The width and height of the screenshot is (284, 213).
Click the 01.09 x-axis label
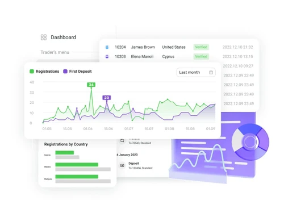211,129
